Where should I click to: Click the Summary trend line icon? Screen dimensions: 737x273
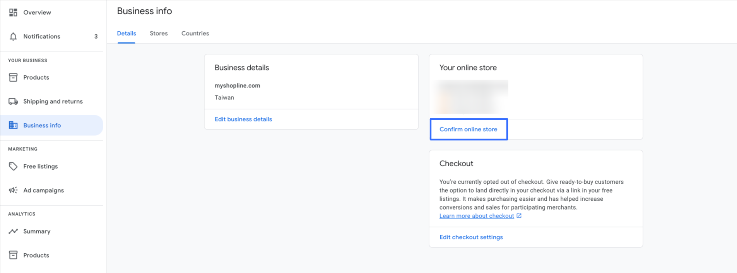coord(13,231)
